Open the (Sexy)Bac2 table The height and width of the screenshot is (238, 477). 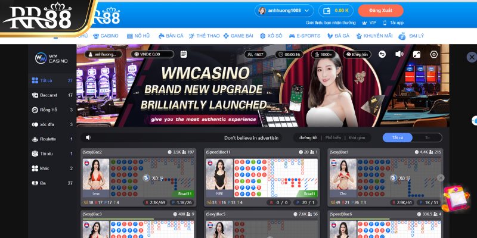pyautogui.click(x=138, y=177)
